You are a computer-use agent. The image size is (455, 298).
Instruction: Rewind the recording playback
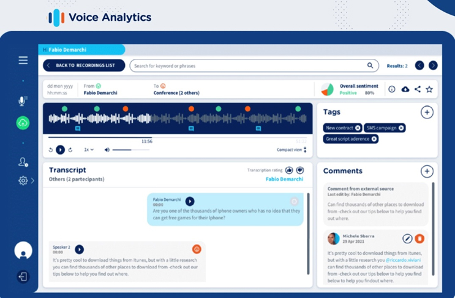point(50,150)
